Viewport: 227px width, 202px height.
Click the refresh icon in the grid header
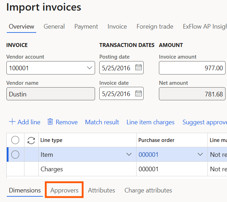point(31,140)
